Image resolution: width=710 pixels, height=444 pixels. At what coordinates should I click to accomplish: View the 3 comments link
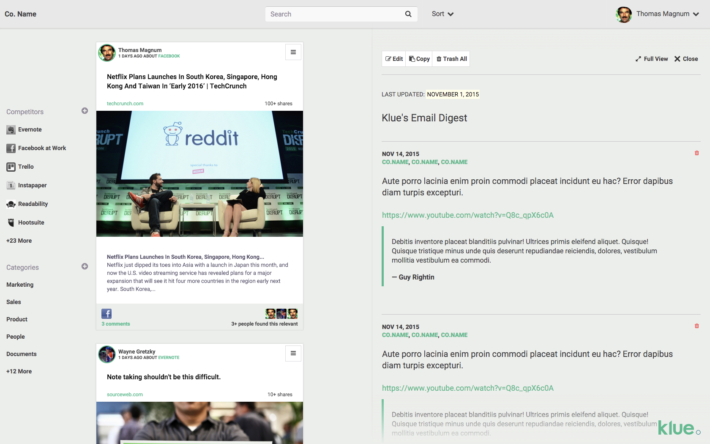coord(116,324)
